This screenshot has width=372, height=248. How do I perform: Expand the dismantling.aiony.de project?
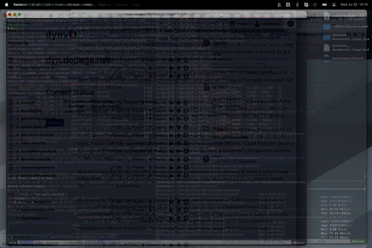pos(18,119)
